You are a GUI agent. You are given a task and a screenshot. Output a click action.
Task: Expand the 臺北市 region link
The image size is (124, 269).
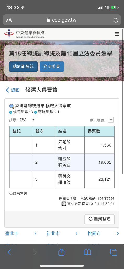21,234
